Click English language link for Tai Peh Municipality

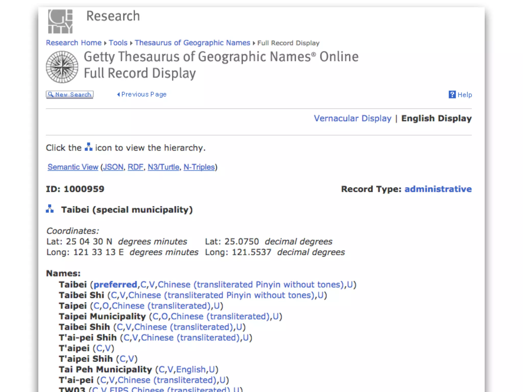(191, 369)
